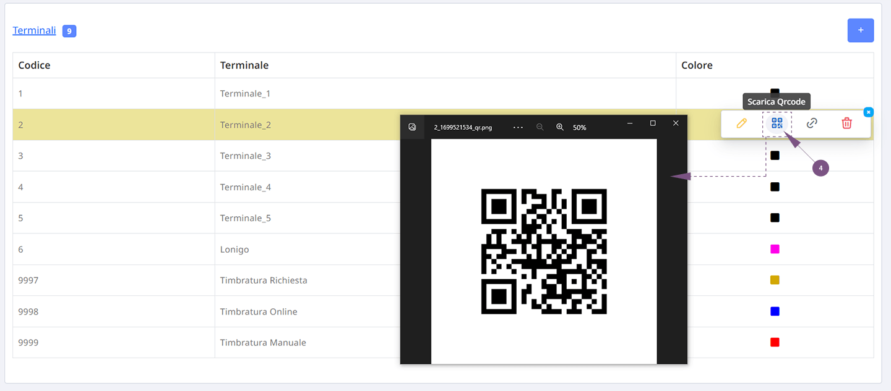Click the 50% zoom level in image viewer
This screenshot has width=891, height=391.
pyautogui.click(x=579, y=127)
